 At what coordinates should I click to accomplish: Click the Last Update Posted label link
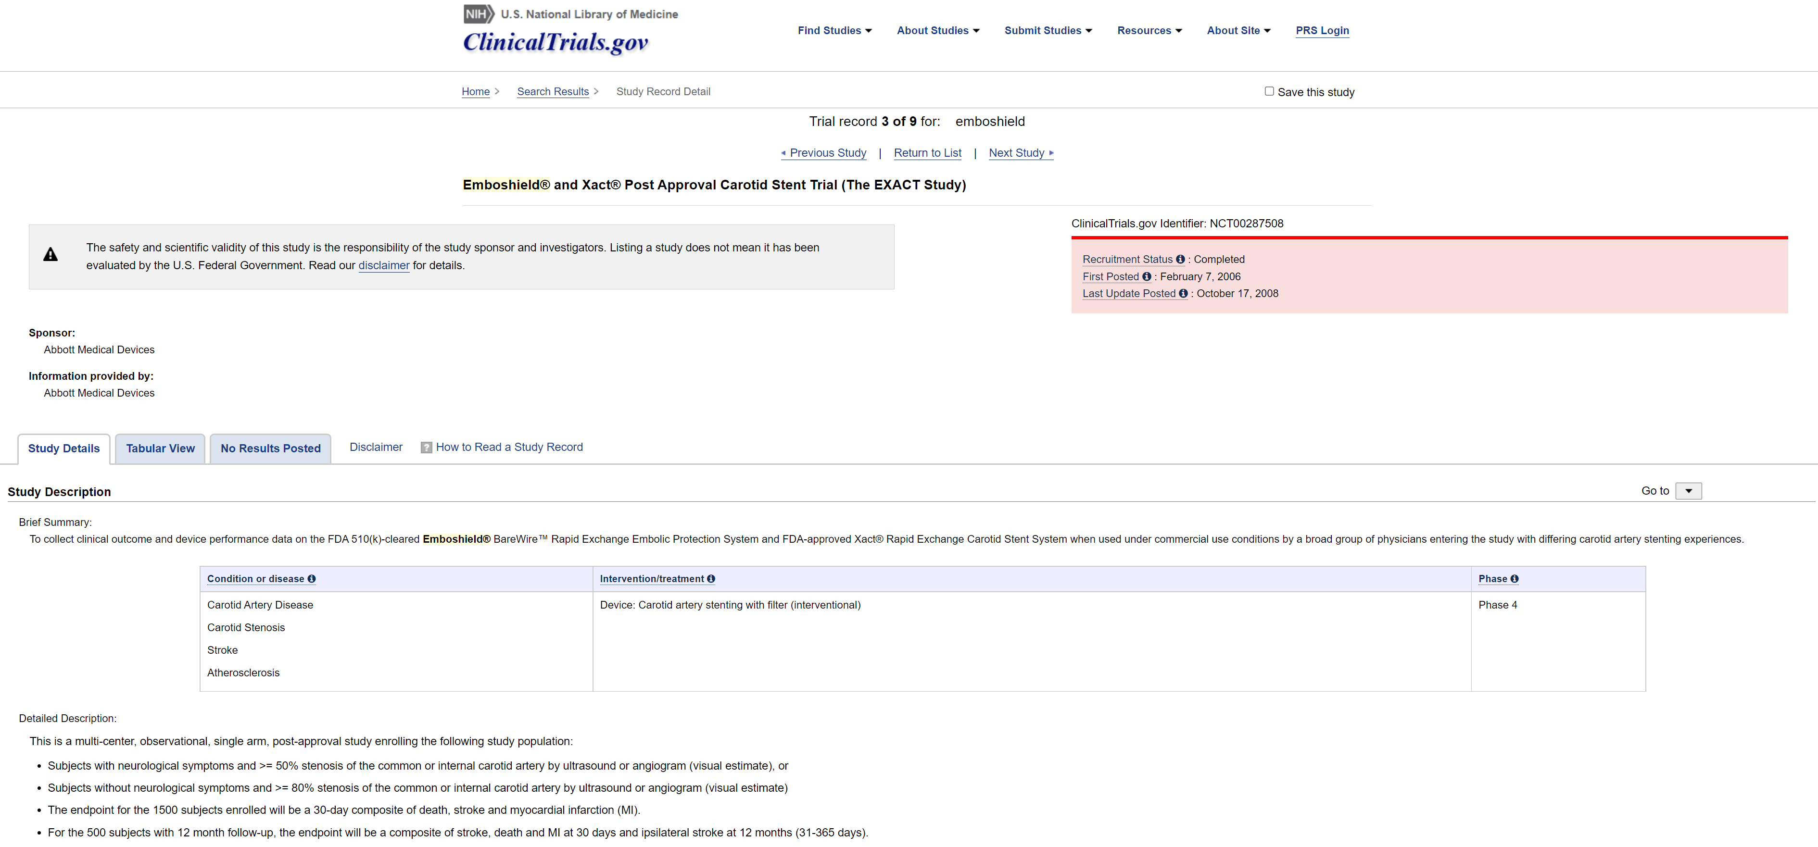1129,293
